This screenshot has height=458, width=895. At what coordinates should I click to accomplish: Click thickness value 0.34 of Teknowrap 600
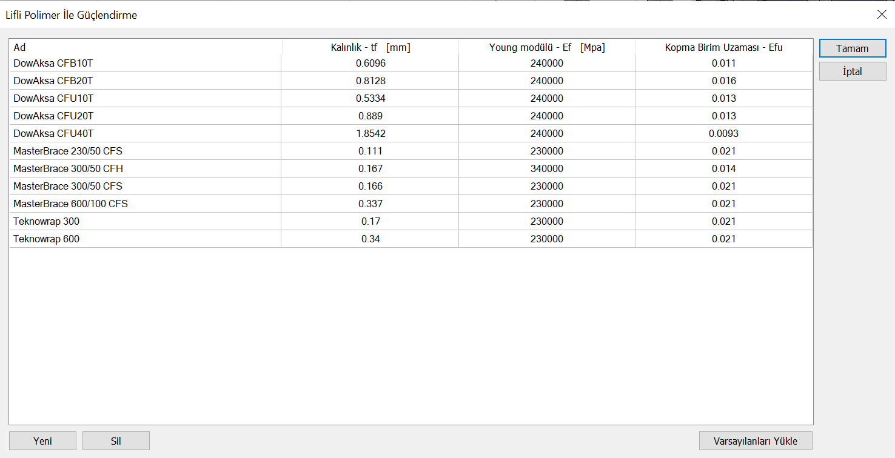click(x=370, y=239)
